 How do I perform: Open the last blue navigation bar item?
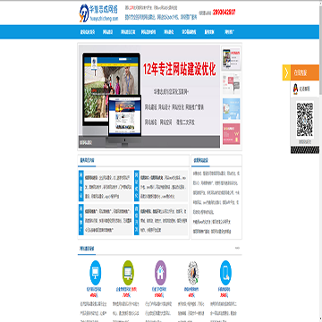pos(229,32)
